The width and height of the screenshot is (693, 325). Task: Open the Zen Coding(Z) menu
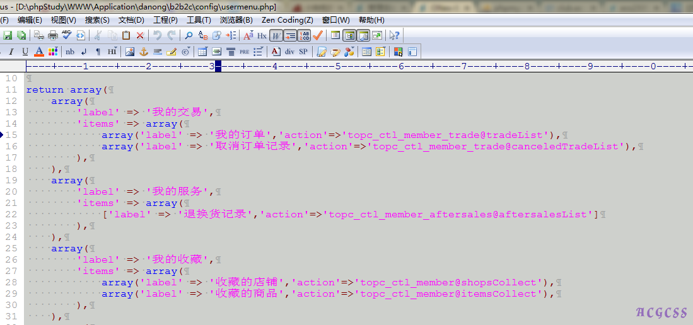pyautogui.click(x=287, y=20)
